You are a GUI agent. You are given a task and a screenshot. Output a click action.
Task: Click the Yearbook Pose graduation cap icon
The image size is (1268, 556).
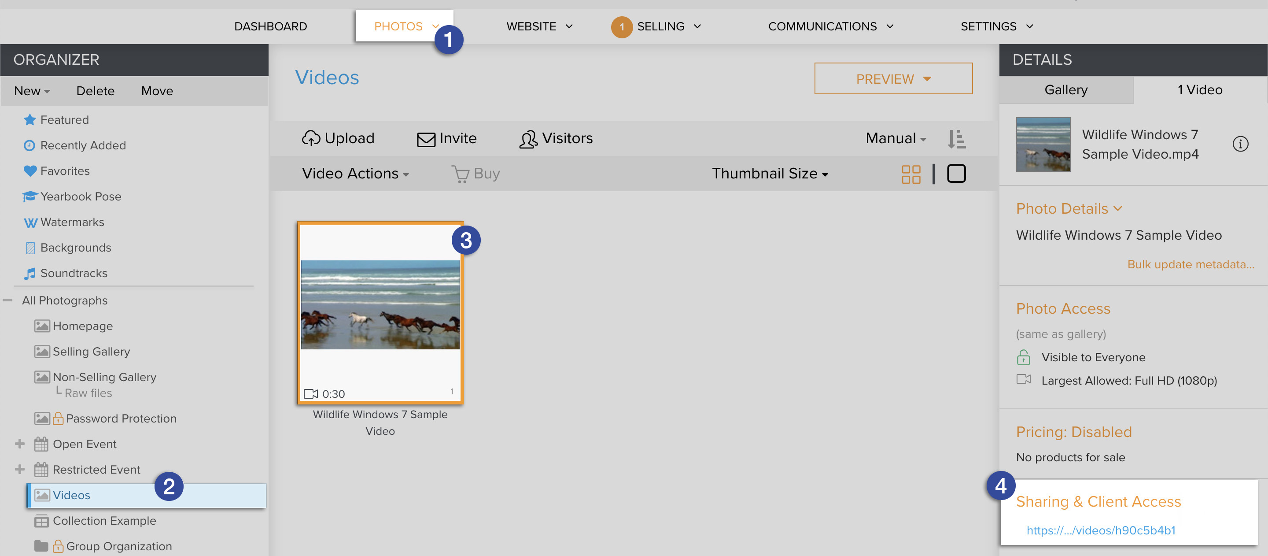29,196
